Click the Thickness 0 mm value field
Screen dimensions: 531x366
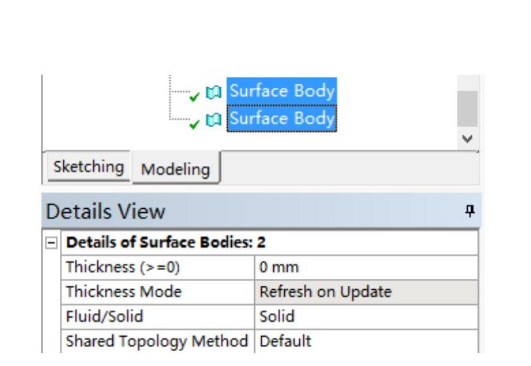pos(367,268)
